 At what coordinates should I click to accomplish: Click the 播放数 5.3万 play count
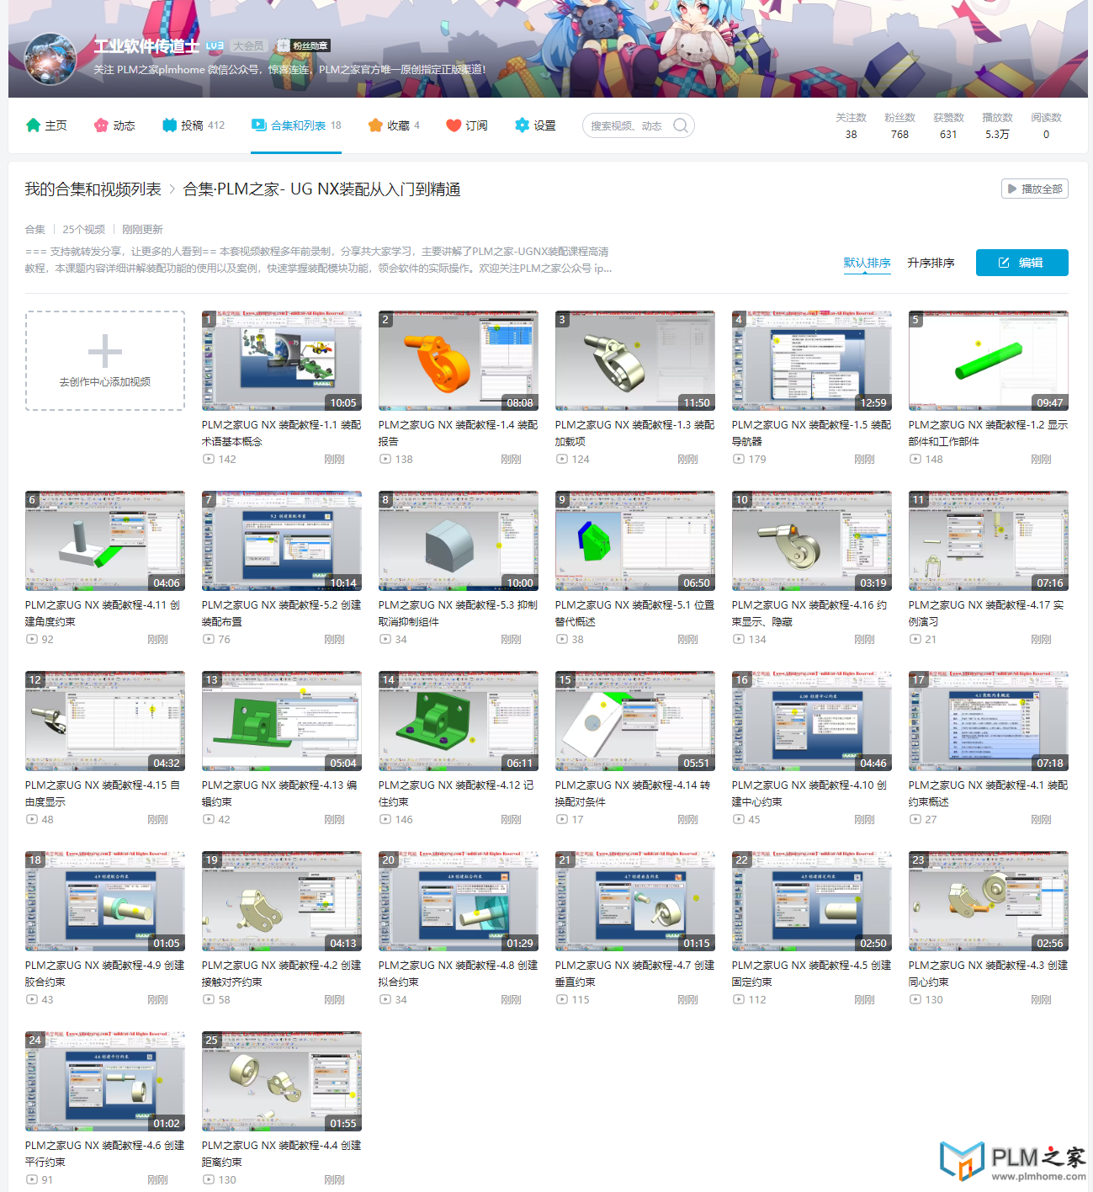tap(997, 125)
